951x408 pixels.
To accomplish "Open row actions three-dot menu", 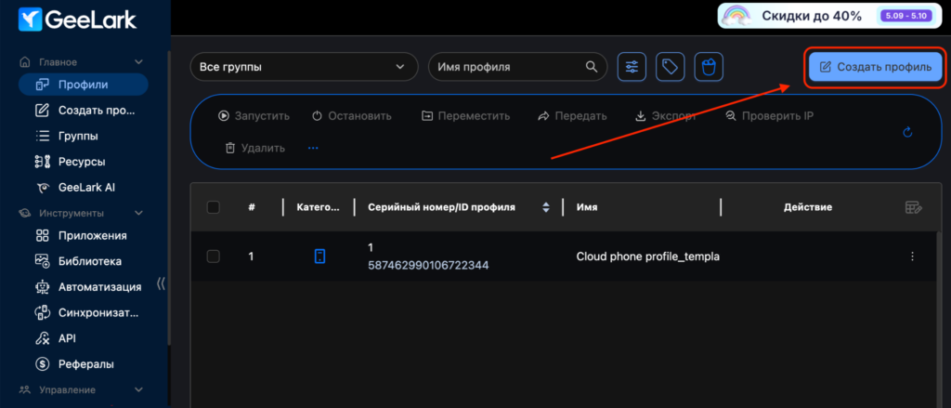I will point(912,257).
